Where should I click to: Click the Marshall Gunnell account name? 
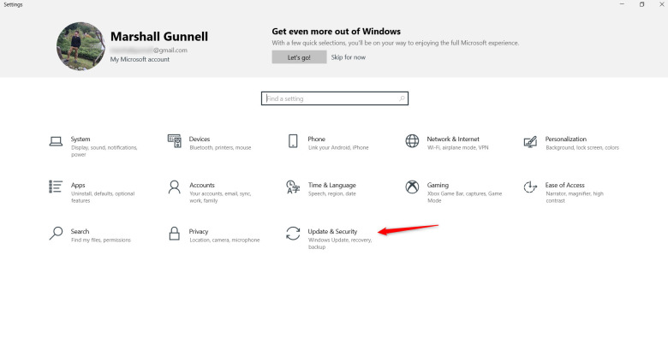pyautogui.click(x=159, y=37)
